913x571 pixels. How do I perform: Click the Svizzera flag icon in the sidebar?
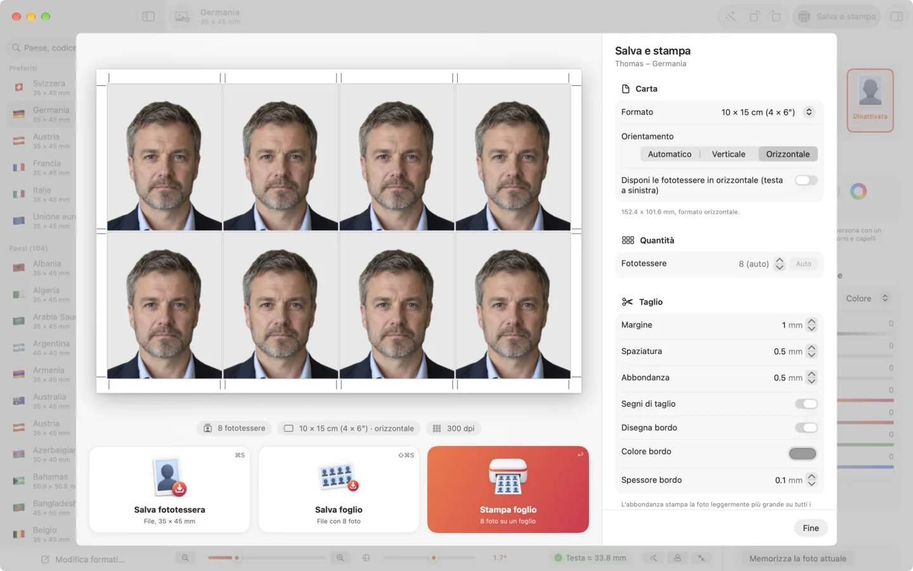click(19, 88)
